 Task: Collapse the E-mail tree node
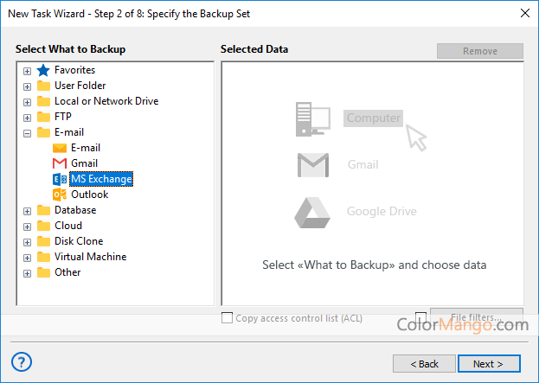(28, 133)
